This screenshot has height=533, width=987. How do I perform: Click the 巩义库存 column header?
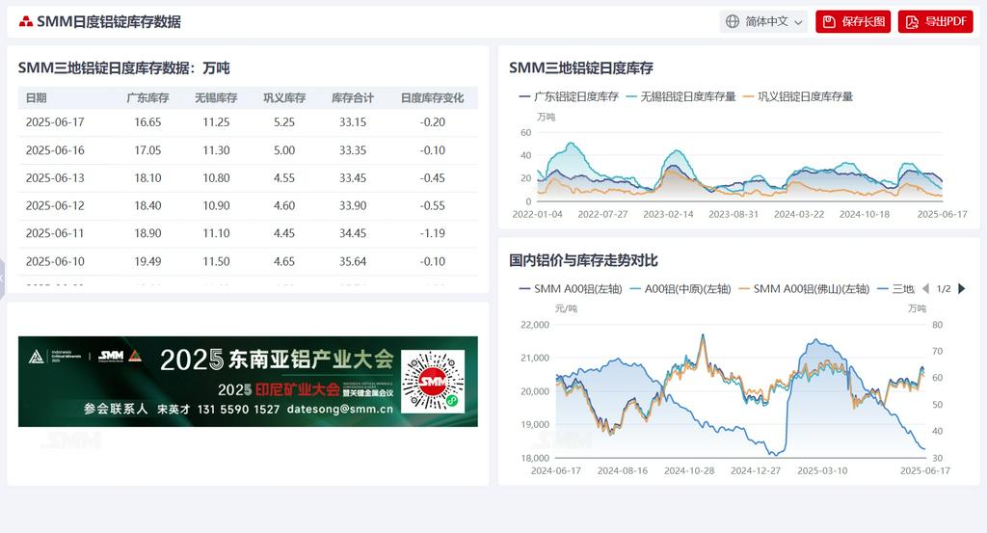[x=284, y=97]
